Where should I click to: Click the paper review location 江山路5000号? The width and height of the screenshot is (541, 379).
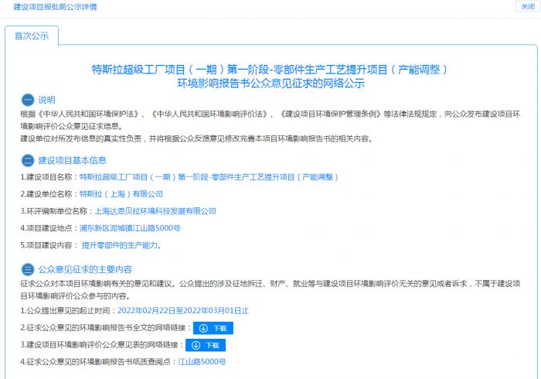click(x=202, y=362)
